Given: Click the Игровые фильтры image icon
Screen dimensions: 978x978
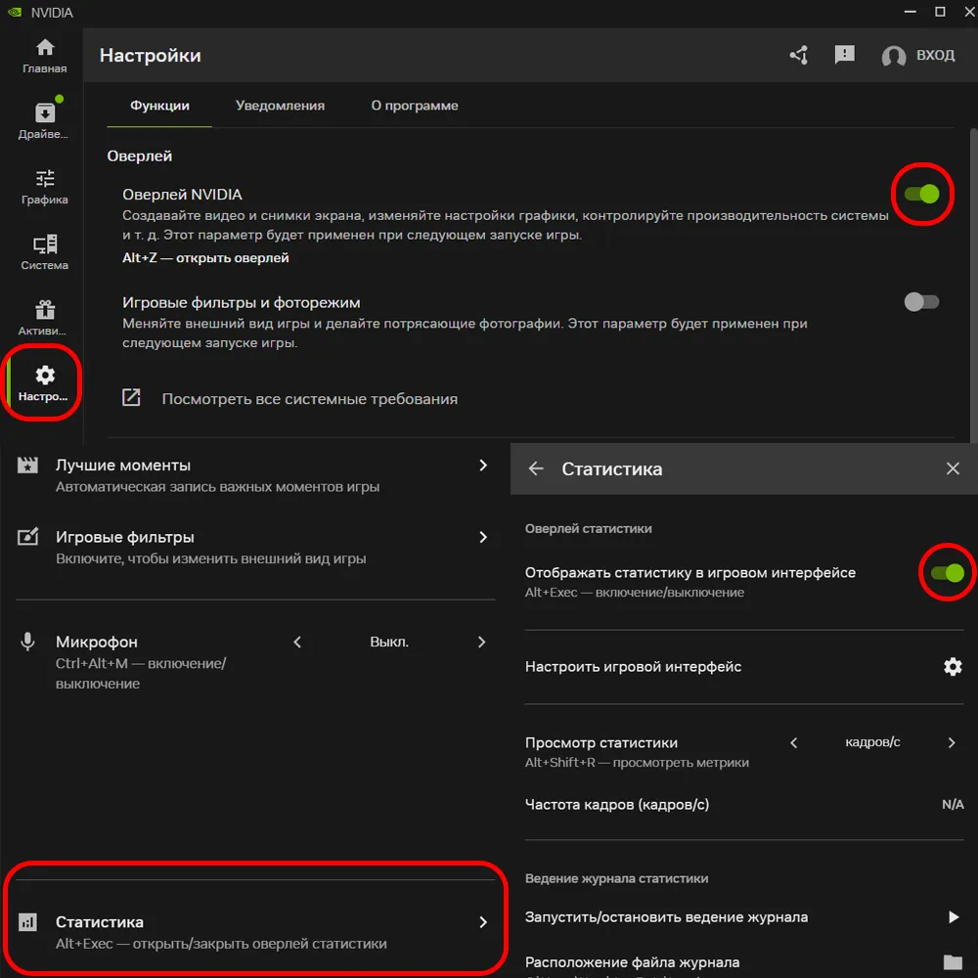Looking at the screenshot, I should (27, 536).
